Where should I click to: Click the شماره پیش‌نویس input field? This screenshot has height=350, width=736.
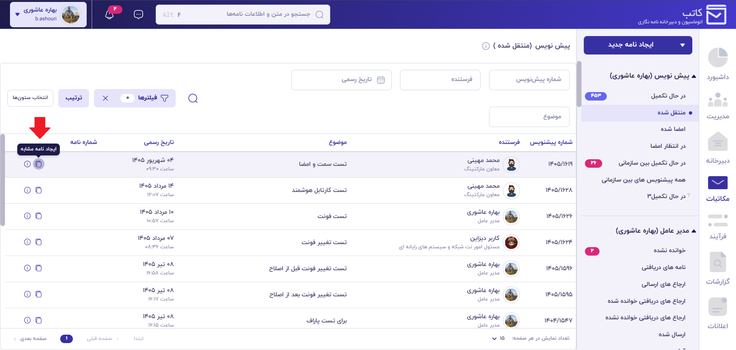[x=529, y=80]
